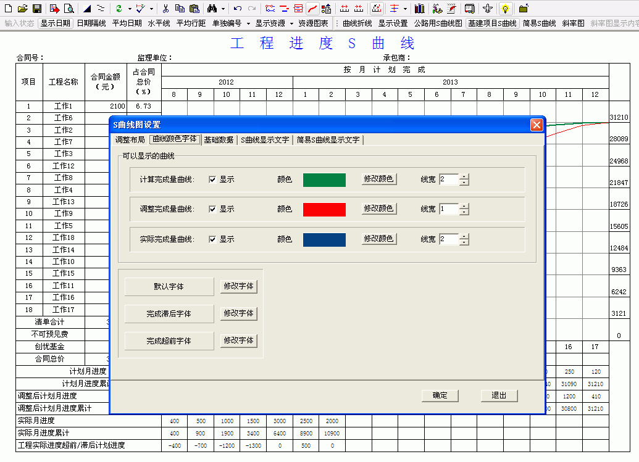Increase line width for 实际完成量曲线
Viewport: 639px width, 462px height.
coord(464,236)
